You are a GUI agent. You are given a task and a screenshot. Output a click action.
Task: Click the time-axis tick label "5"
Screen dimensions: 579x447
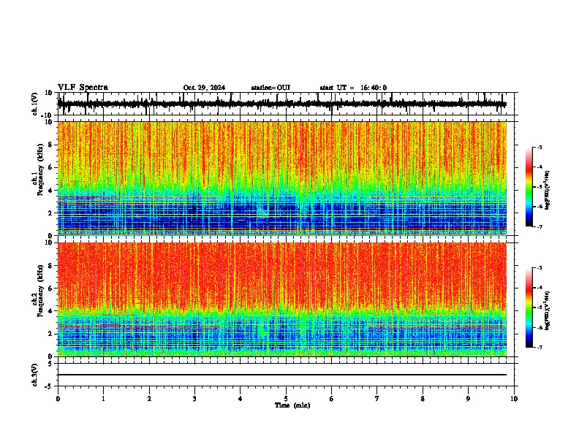(x=286, y=399)
